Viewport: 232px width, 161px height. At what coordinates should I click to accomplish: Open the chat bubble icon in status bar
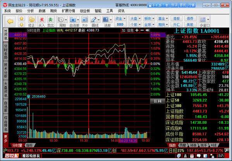click(198, 156)
